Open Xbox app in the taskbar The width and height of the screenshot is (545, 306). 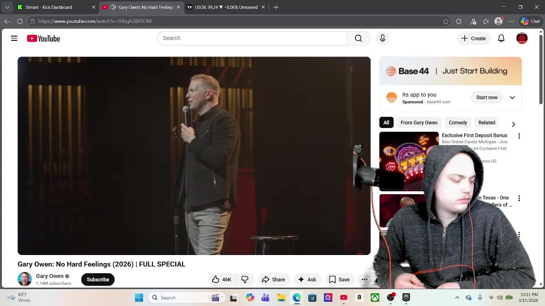375,297
